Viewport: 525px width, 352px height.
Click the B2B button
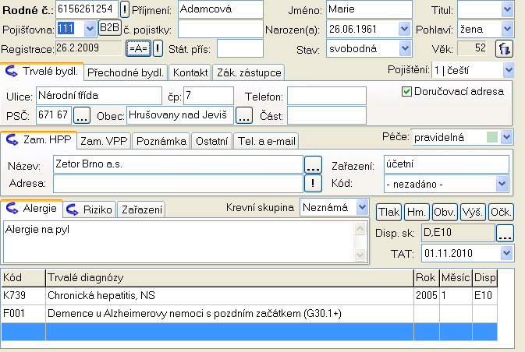pyautogui.click(x=109, y=29)
